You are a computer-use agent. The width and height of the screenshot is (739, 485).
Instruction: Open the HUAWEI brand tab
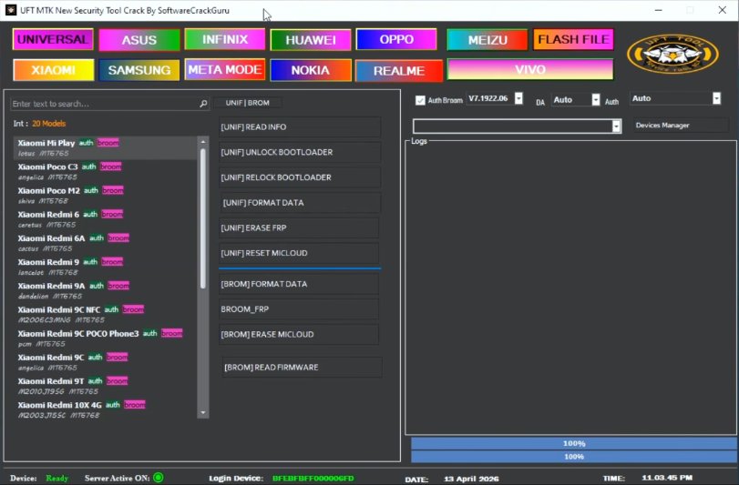click(311, 40)
